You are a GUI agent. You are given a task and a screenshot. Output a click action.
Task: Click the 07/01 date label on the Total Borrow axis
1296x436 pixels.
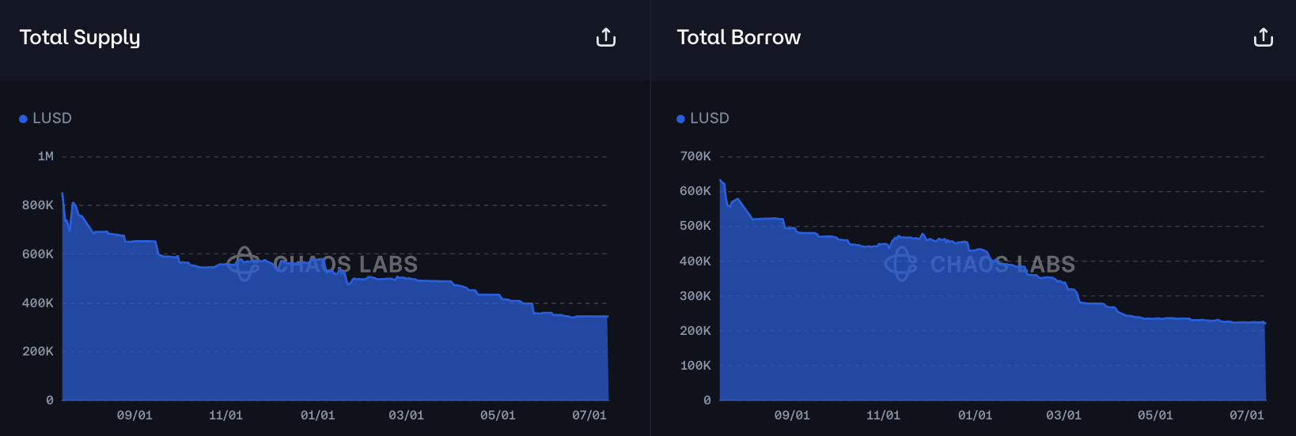[x=1247, y=415]
